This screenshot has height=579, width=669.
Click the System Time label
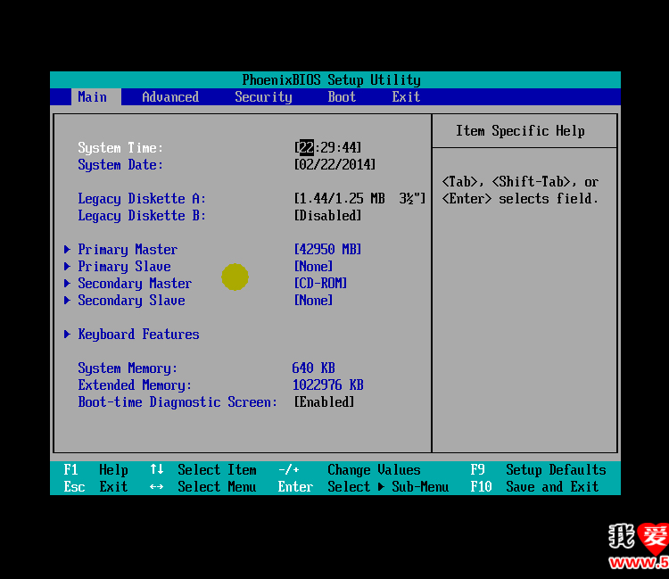pos(120,147)
